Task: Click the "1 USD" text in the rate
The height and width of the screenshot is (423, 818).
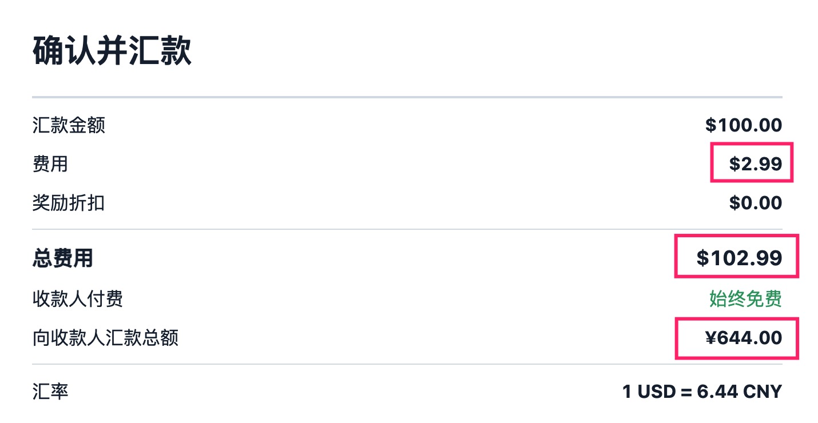Action: pyautogui.click(x=649, y=392)
